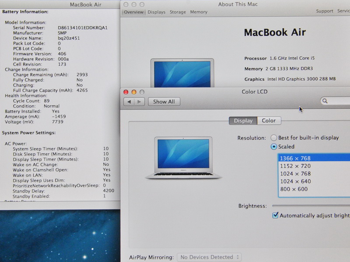
Task: Select the 1152 × 720 resolution
Action: coord(314,166)
